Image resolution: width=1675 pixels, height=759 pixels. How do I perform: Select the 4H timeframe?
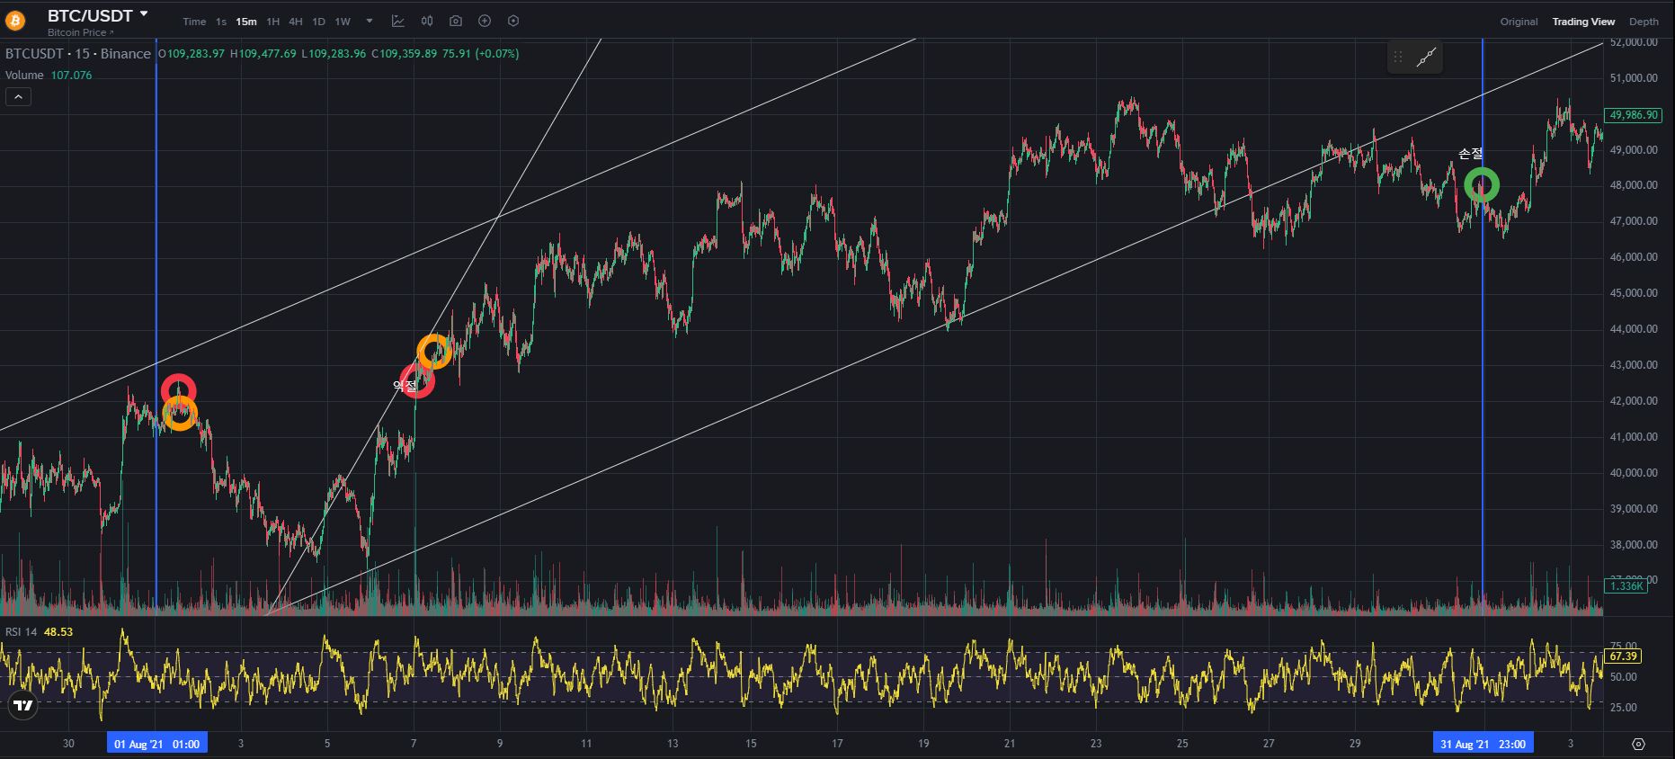(x=296, y=22)
